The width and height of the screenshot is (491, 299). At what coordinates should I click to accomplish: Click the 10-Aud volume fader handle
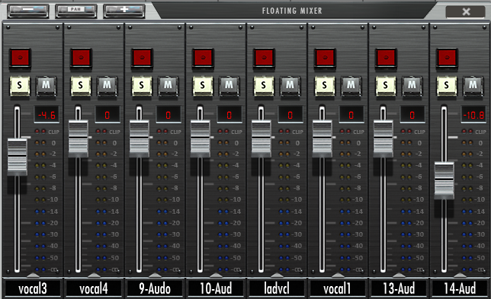pos(201,138)
